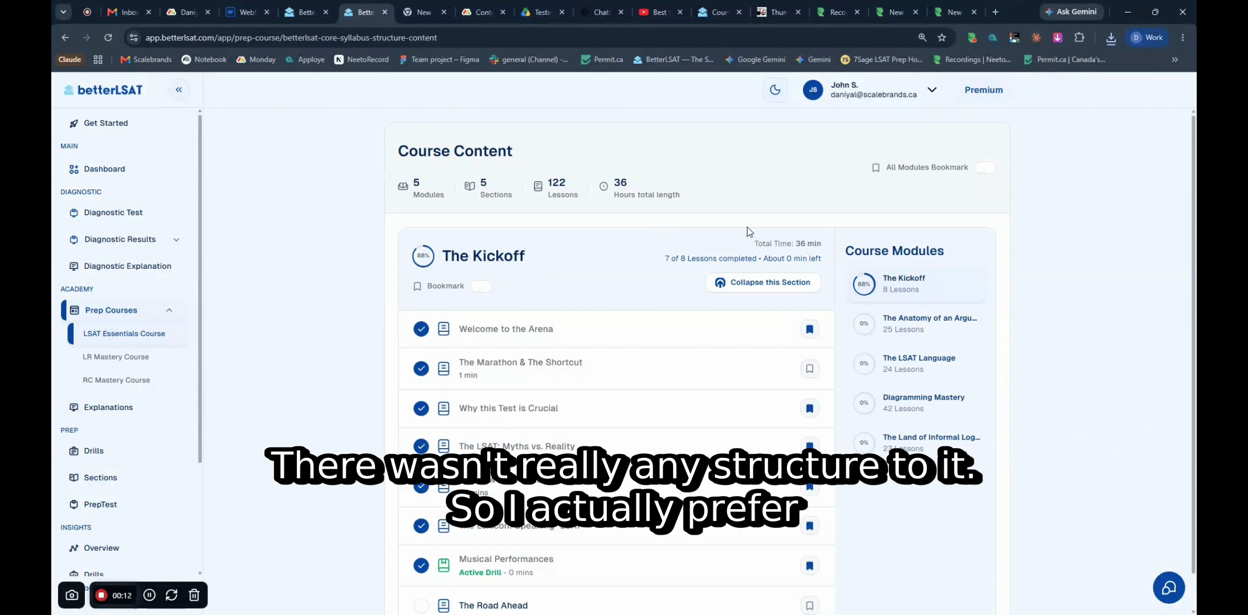The image size is (1248, 615).
Task: Click the browser address bar URL
Action: pos(291,38)
